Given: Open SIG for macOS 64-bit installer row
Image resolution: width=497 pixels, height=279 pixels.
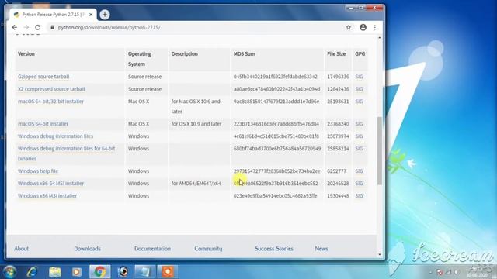Looking at the screenshot, I should [x=359, y=124].
